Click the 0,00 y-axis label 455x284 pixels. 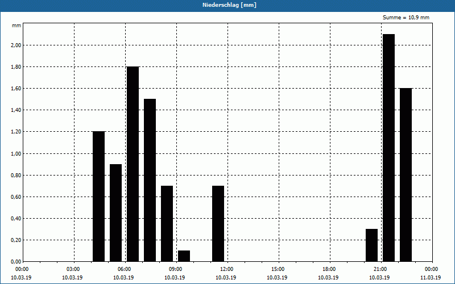(16, 262)
